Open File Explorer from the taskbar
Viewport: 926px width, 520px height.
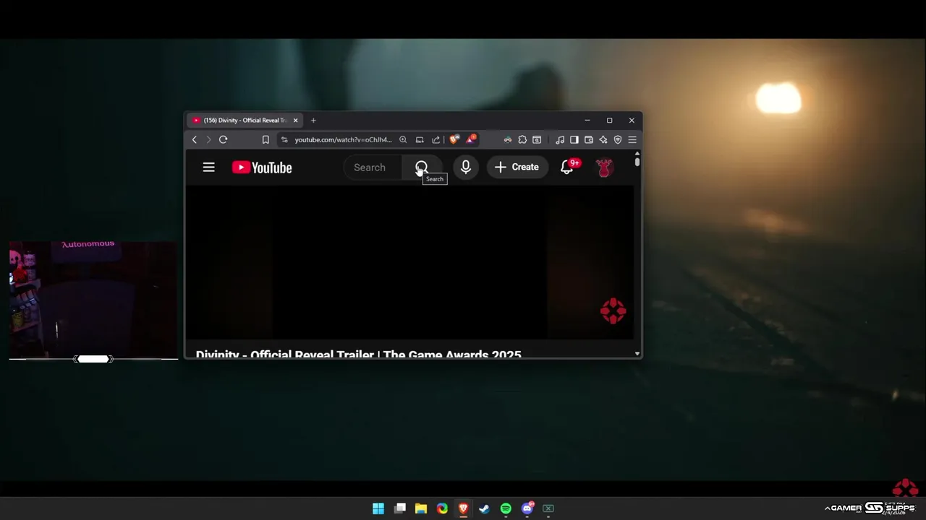(421, 508)
